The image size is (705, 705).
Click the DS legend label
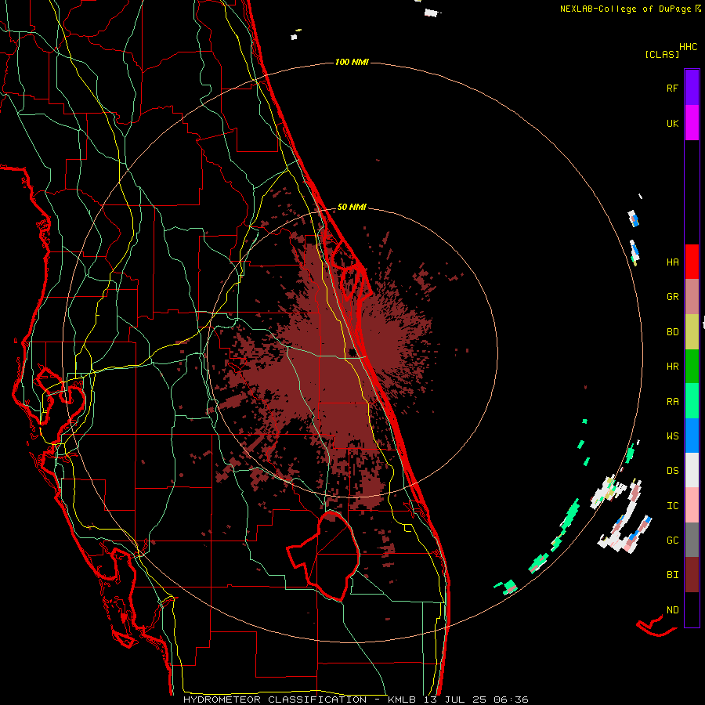coord(672,471)
